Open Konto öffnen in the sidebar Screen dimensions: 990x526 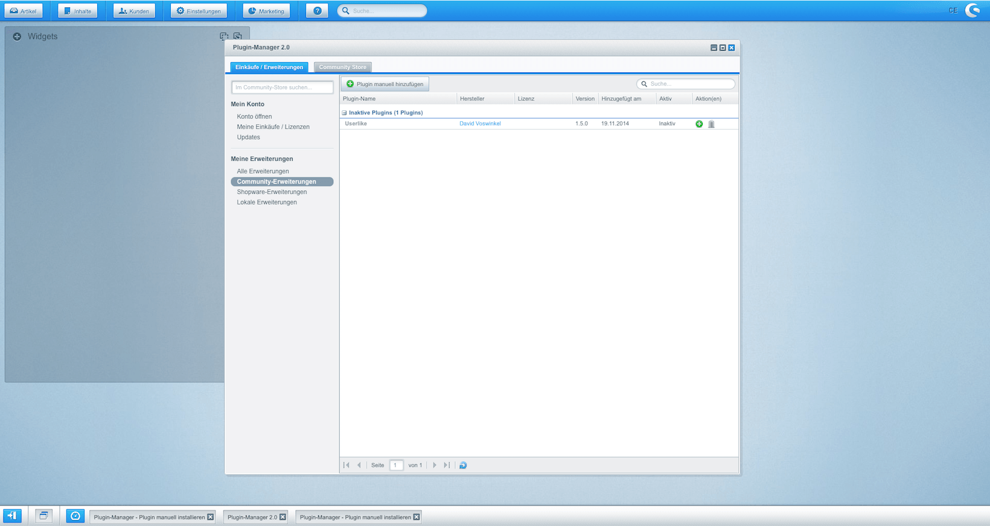coord(254,116)
